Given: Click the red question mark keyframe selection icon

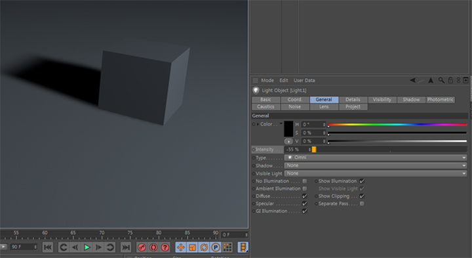Looking at the screenshot, I should [165, 247].
